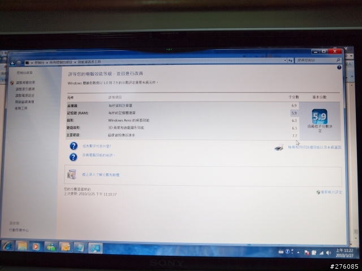Open the 改善電腦效能的秘訣 link
The image size is (362, 271).
click(98, 155)
